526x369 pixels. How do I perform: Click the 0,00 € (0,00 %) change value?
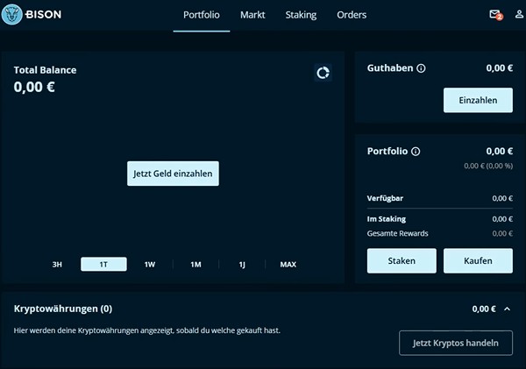[x=488, y=166]
